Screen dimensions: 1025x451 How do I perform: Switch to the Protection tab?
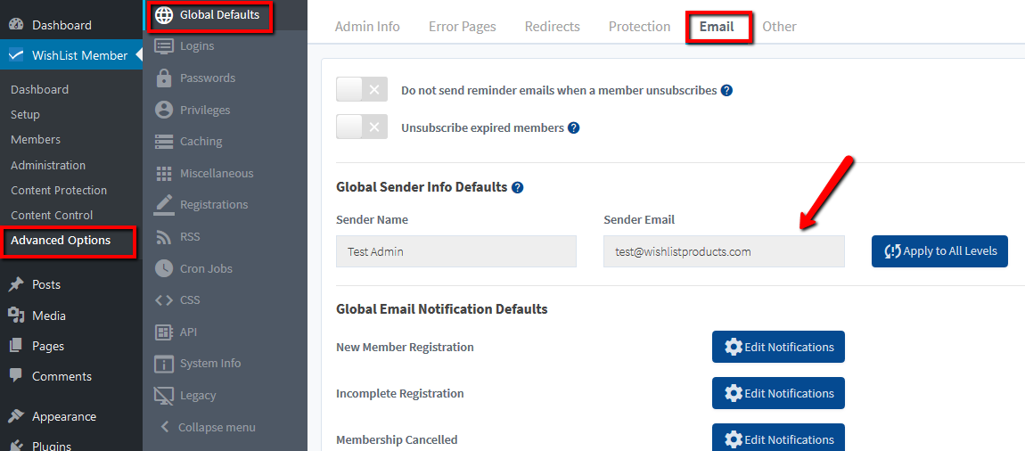pyautogui.click(x=639, y=27)
